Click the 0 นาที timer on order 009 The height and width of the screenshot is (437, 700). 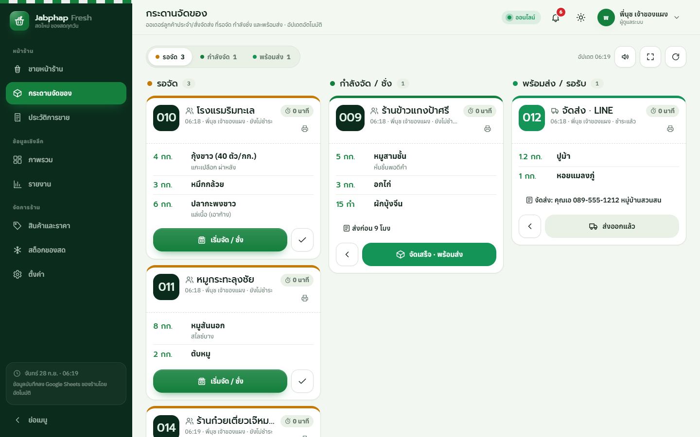480,111
